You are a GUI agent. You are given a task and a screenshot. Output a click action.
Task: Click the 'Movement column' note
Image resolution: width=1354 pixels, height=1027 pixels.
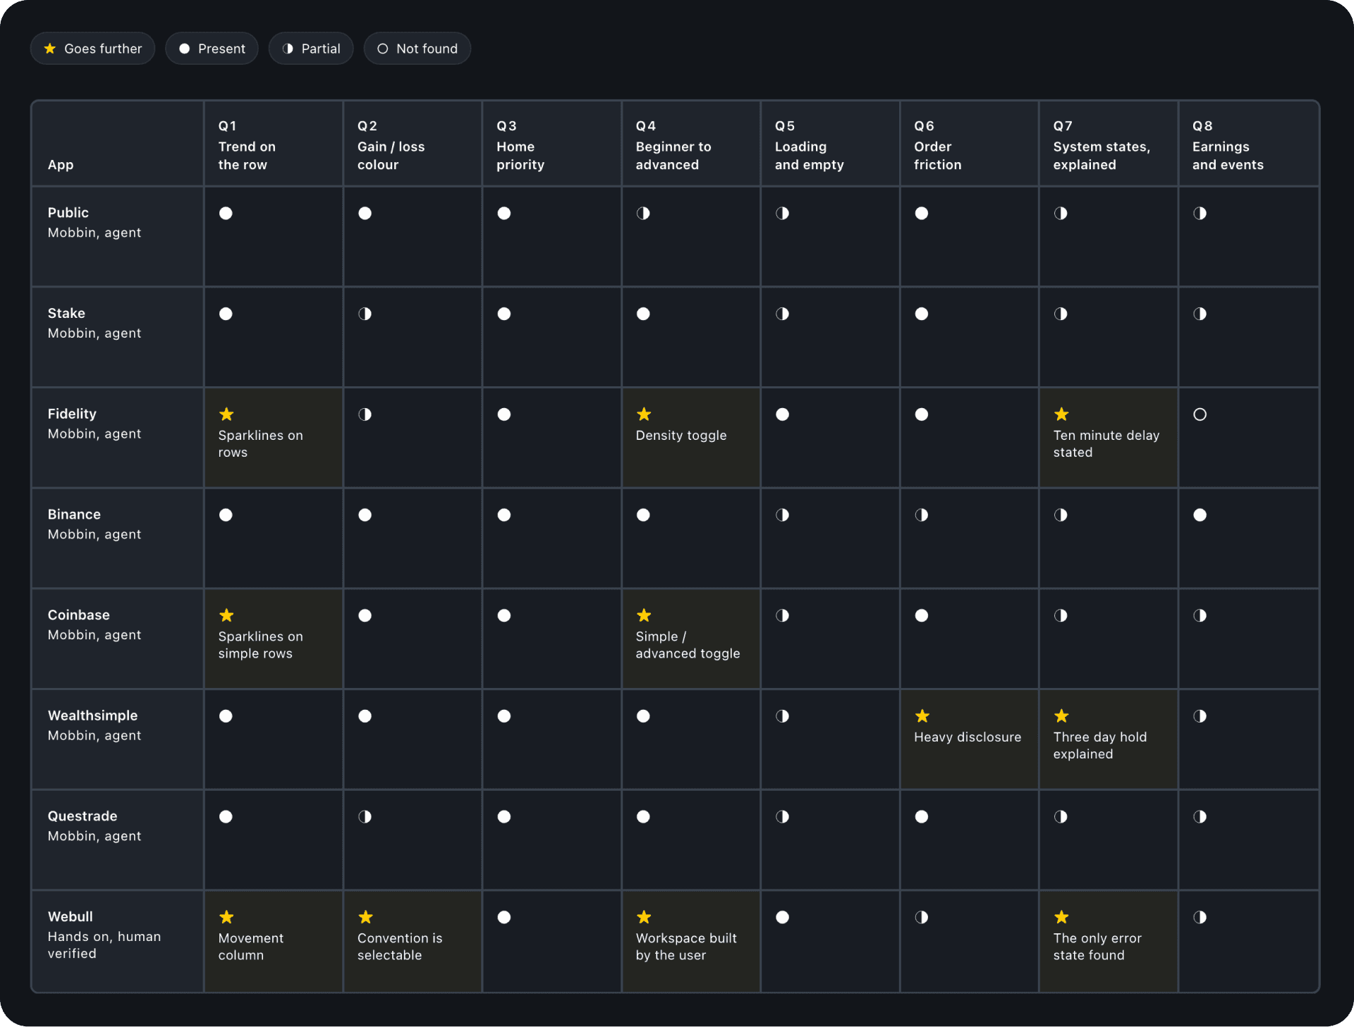pyautogui.click(x=251, y=947)
